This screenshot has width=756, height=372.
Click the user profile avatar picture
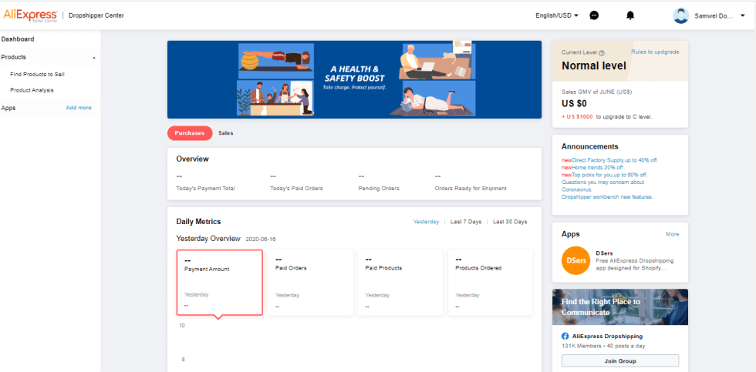[x=680, y=15]
